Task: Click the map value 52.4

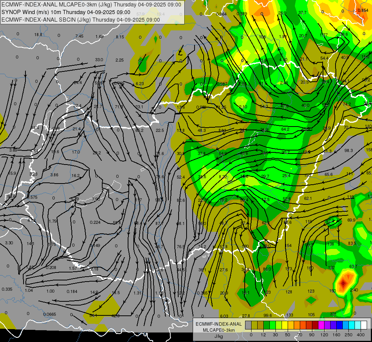Action: tap(181, 177)
